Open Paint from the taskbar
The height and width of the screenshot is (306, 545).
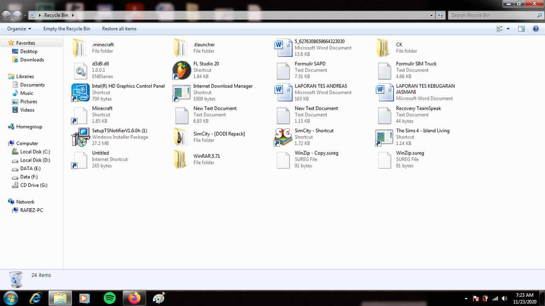pos(159,298)
